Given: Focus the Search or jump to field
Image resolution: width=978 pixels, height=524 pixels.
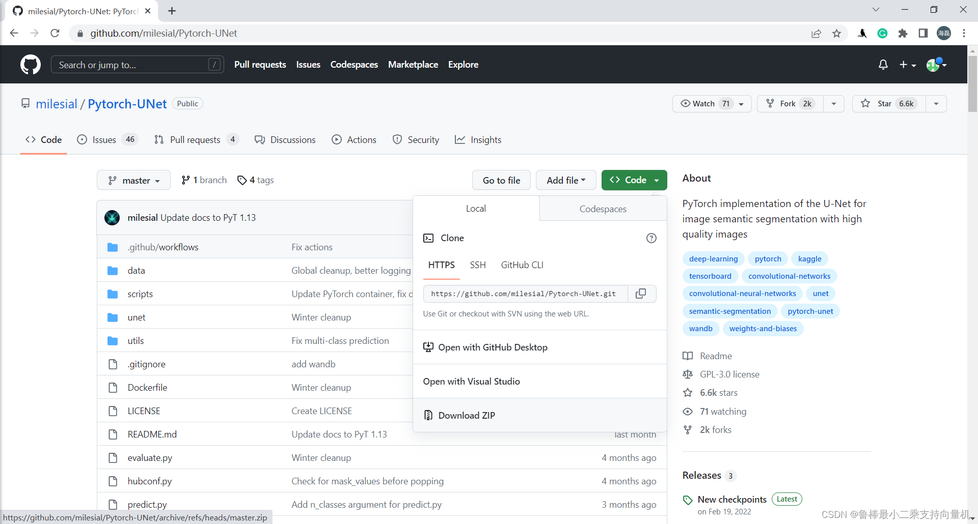Looking at the screenshot, I should (x=138, y=65).
